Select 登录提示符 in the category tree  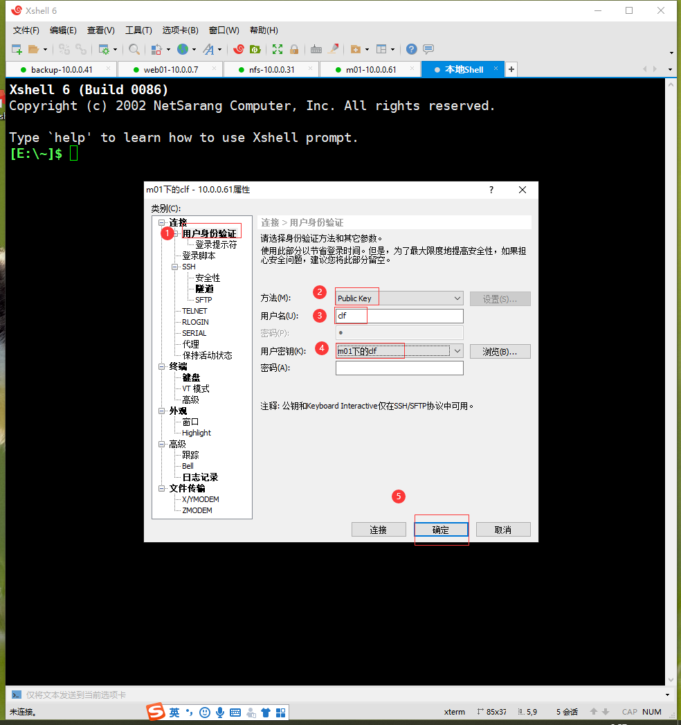click(216, 244)
